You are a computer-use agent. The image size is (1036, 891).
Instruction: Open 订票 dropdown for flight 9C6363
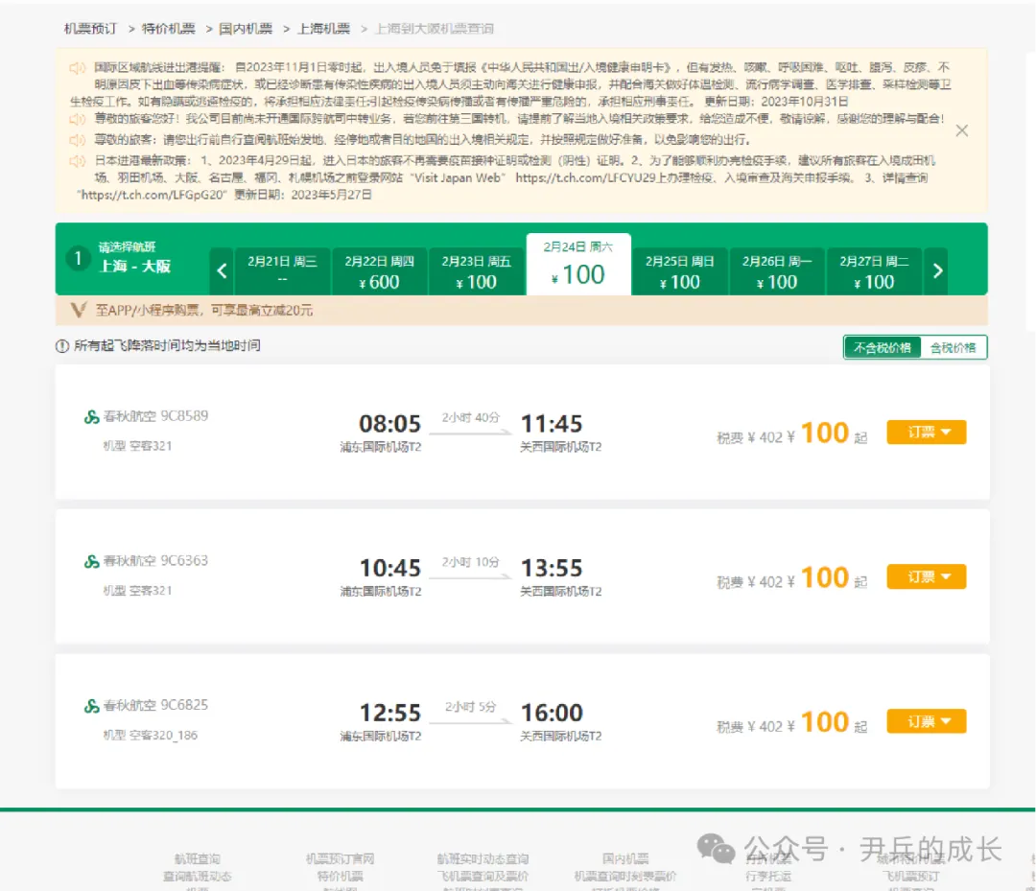pyautogui.click(x=927, y=576)
